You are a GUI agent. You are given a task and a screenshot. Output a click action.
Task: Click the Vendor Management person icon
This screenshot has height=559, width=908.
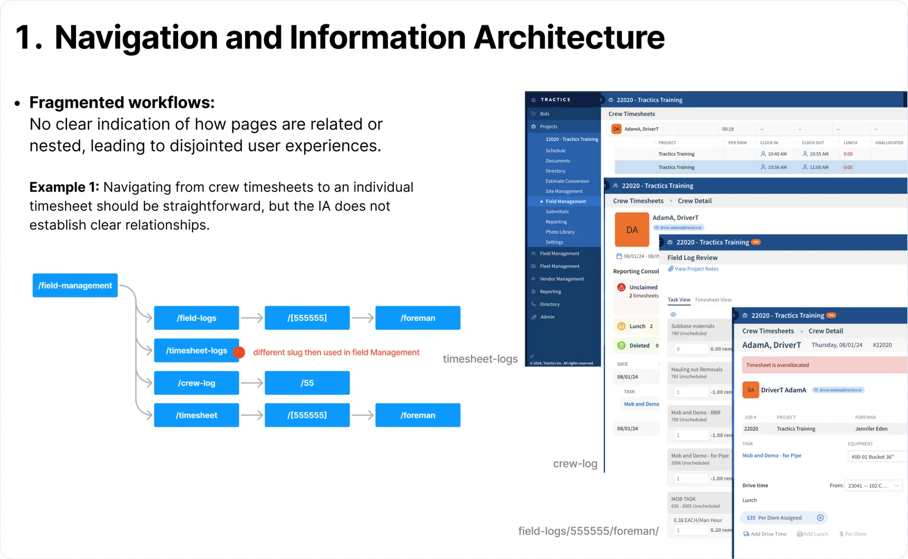(533, 279)
